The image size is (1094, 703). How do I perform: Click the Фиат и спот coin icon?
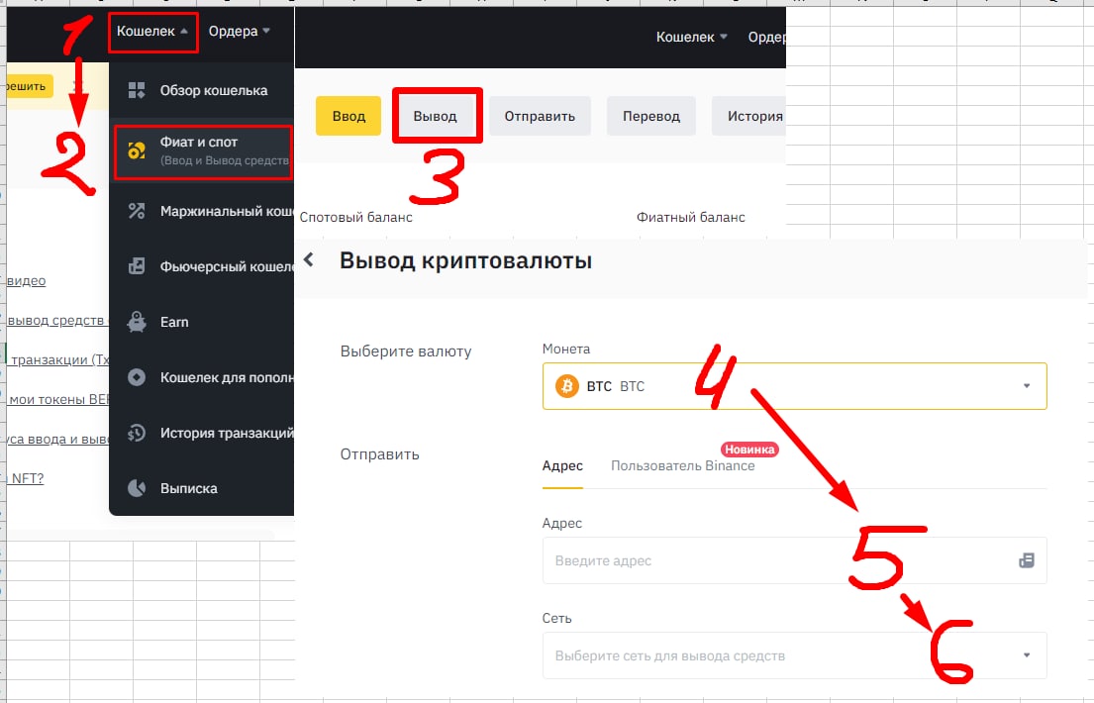pyautogui.click(x=137, y=151)
